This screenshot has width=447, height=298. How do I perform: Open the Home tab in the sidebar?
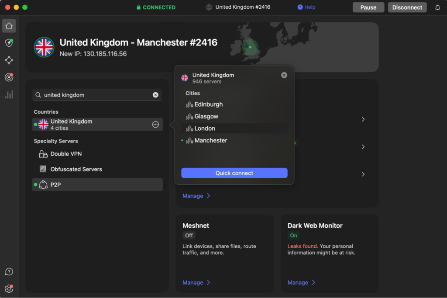[9, 26]
